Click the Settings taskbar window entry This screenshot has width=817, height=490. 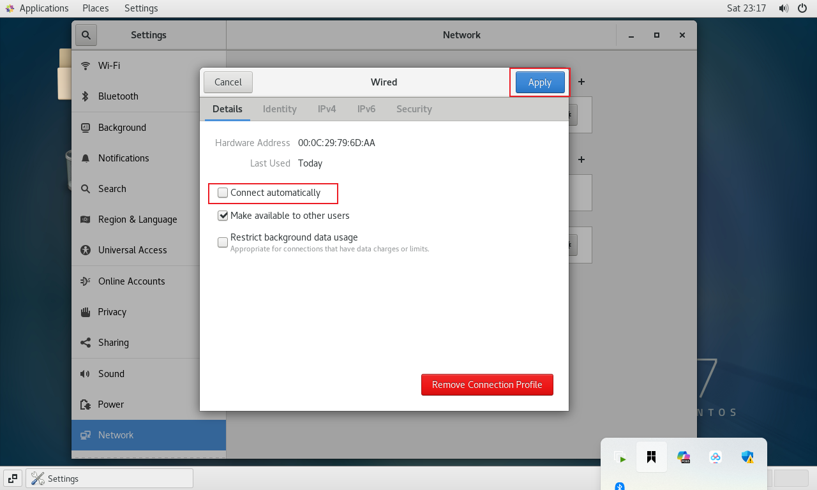coord(109,479)
